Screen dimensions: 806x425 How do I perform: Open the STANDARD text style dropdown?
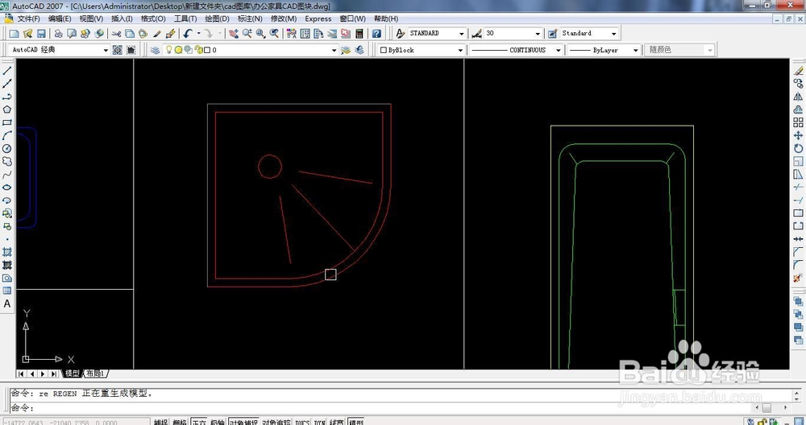[x=461, y=33]
